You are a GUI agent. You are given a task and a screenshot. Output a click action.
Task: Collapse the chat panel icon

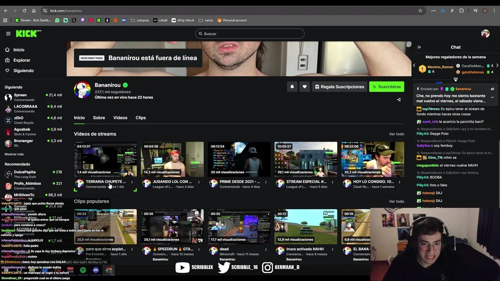point(419,47)
